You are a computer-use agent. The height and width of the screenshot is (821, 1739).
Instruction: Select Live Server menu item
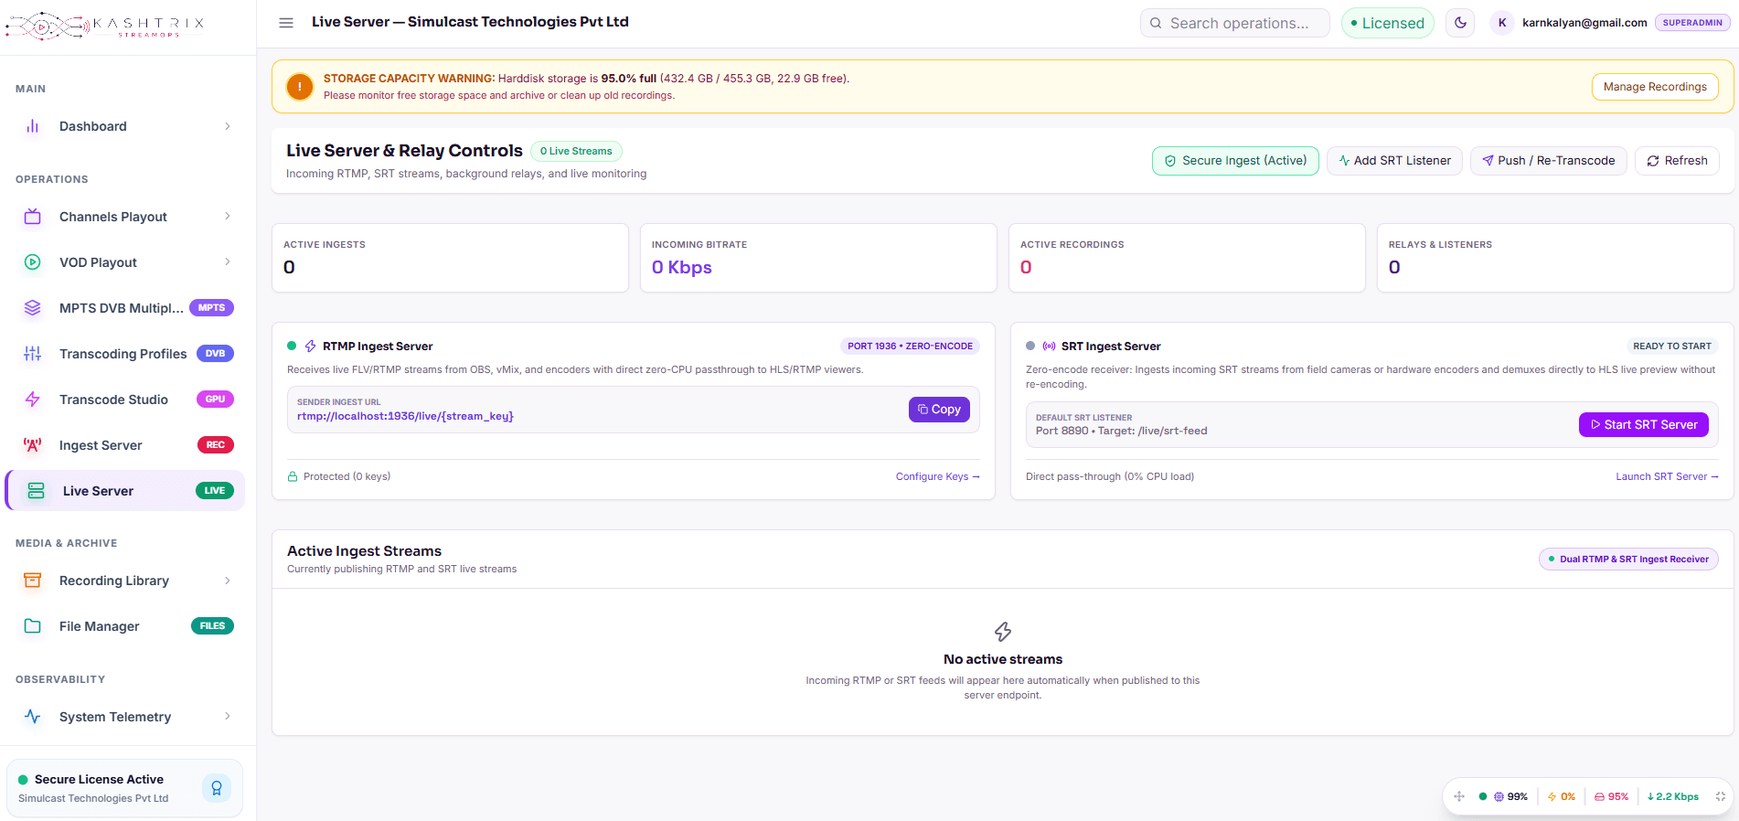125,491
